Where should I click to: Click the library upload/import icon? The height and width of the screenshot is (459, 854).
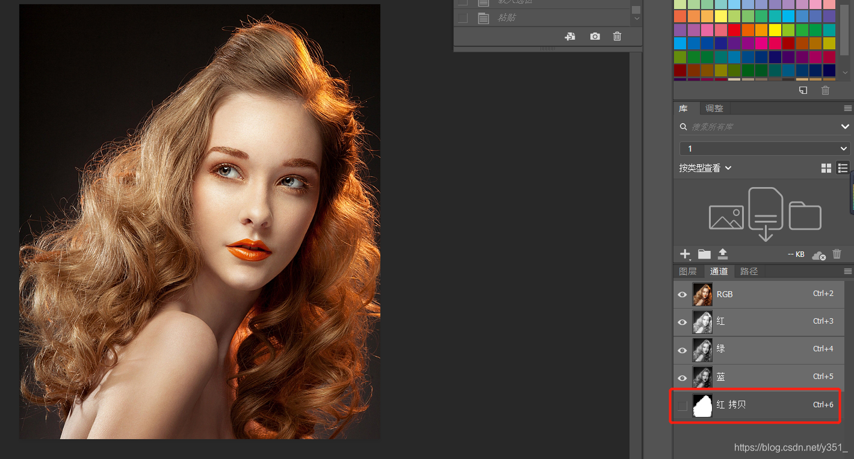[723, 254]
